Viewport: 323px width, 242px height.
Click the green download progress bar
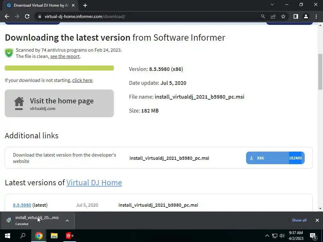[x=59, y=68]
